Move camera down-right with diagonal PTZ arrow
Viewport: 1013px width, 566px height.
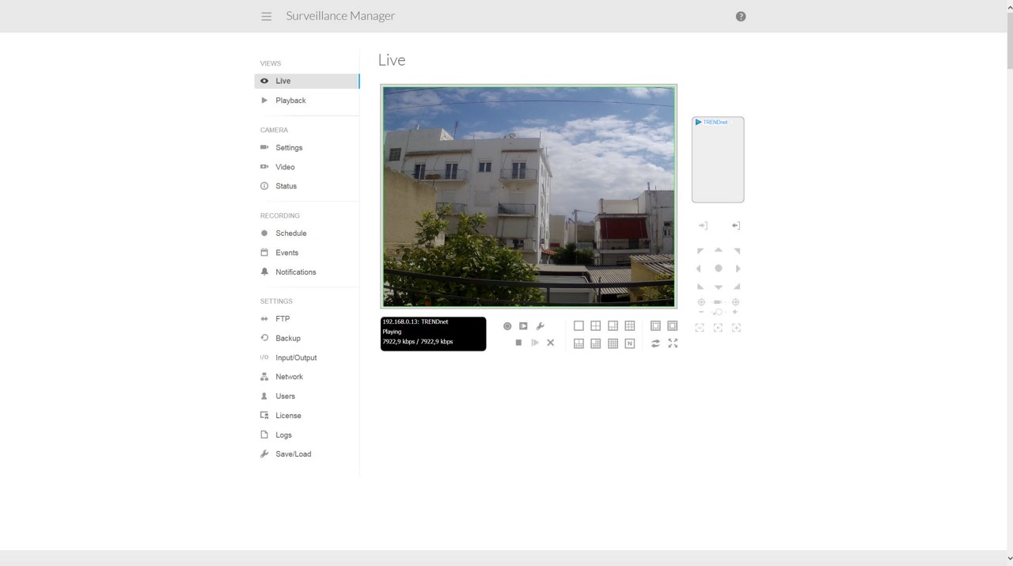pos(737,287)
